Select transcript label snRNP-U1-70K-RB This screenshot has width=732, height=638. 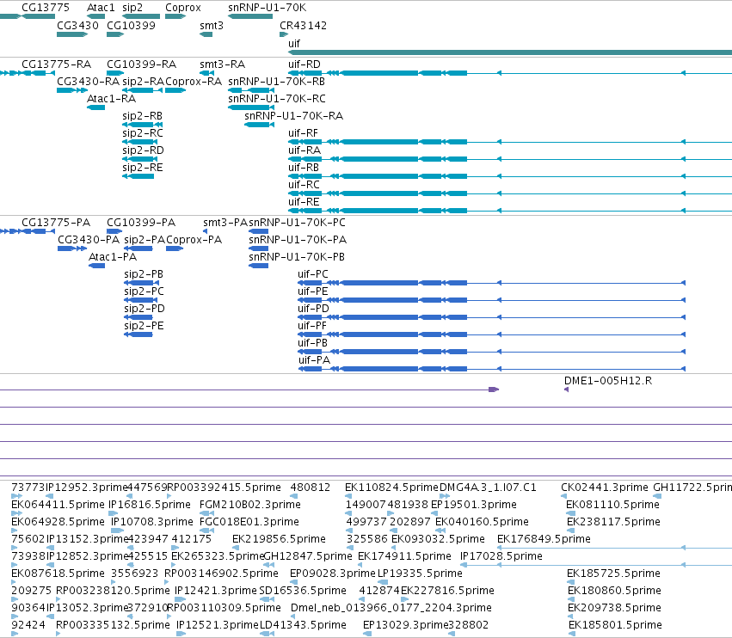click(276, 81)
